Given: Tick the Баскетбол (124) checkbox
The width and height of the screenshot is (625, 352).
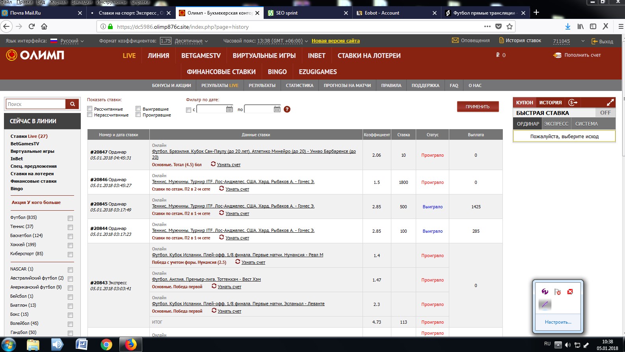Looking at the screenshot, I should click(x=70, y=236).
